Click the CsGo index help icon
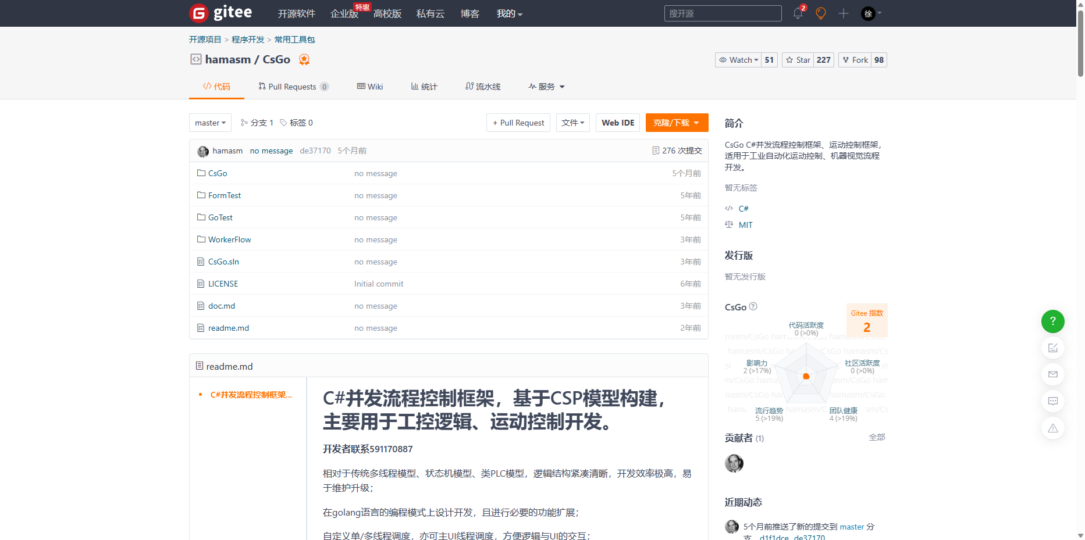The image size is (1085, 540). tap(753, 306)
